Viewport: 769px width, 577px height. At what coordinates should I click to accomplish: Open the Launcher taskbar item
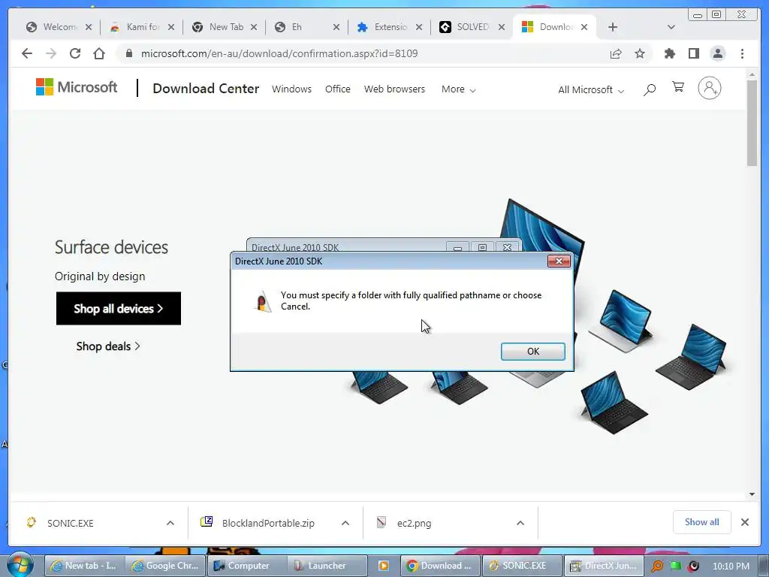click(x=327, y=566)
